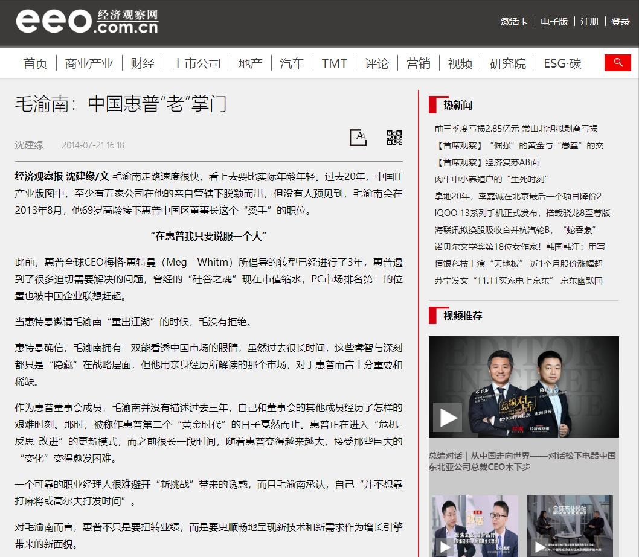Click the font size adjust icon
Viewport: 639px width, 557px height.
[x=358, y=138]
